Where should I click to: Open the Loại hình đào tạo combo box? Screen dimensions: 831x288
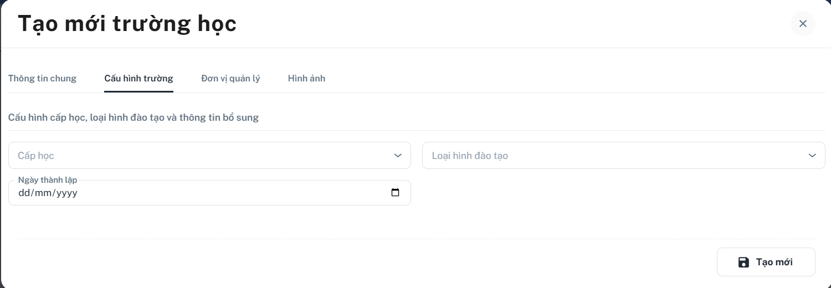(x=624, y=156)
